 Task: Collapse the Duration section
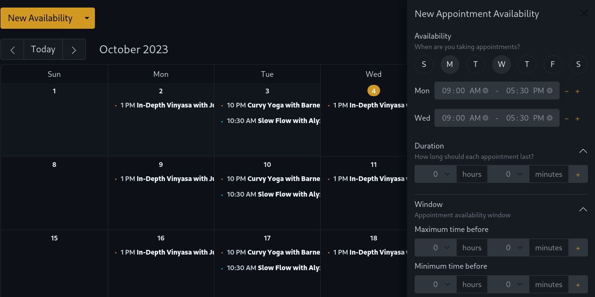pos(583,151)
